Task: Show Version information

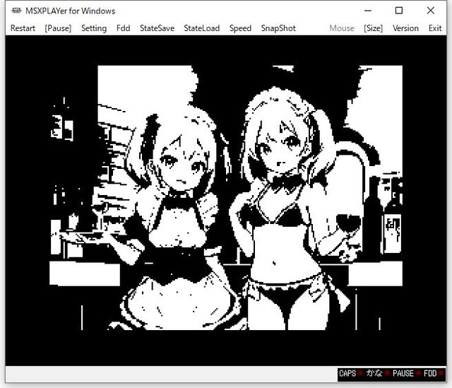Action: coord(405,28)
